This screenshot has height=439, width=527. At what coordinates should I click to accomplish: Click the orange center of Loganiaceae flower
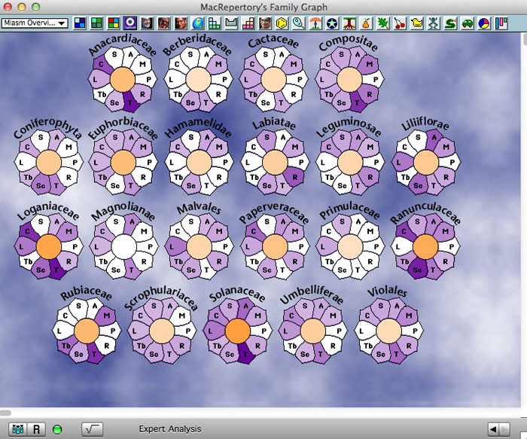point(49,246)
